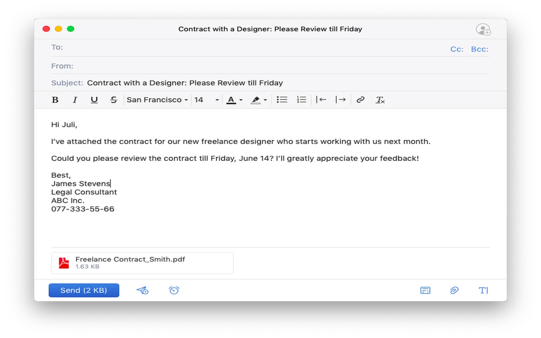Click the "Best," closing line

61,175
